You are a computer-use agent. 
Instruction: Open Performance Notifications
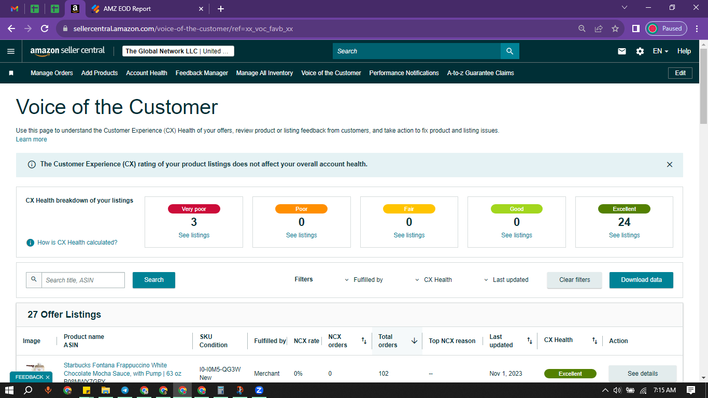[404, 73]
